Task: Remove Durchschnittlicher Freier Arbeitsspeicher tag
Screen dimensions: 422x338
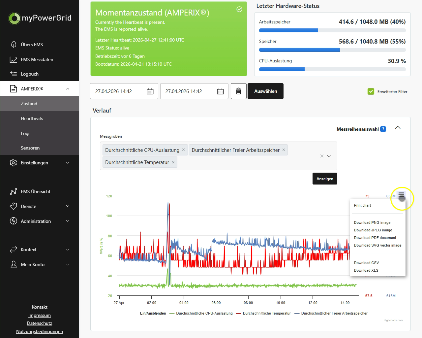Action: (x=284, y=150)
